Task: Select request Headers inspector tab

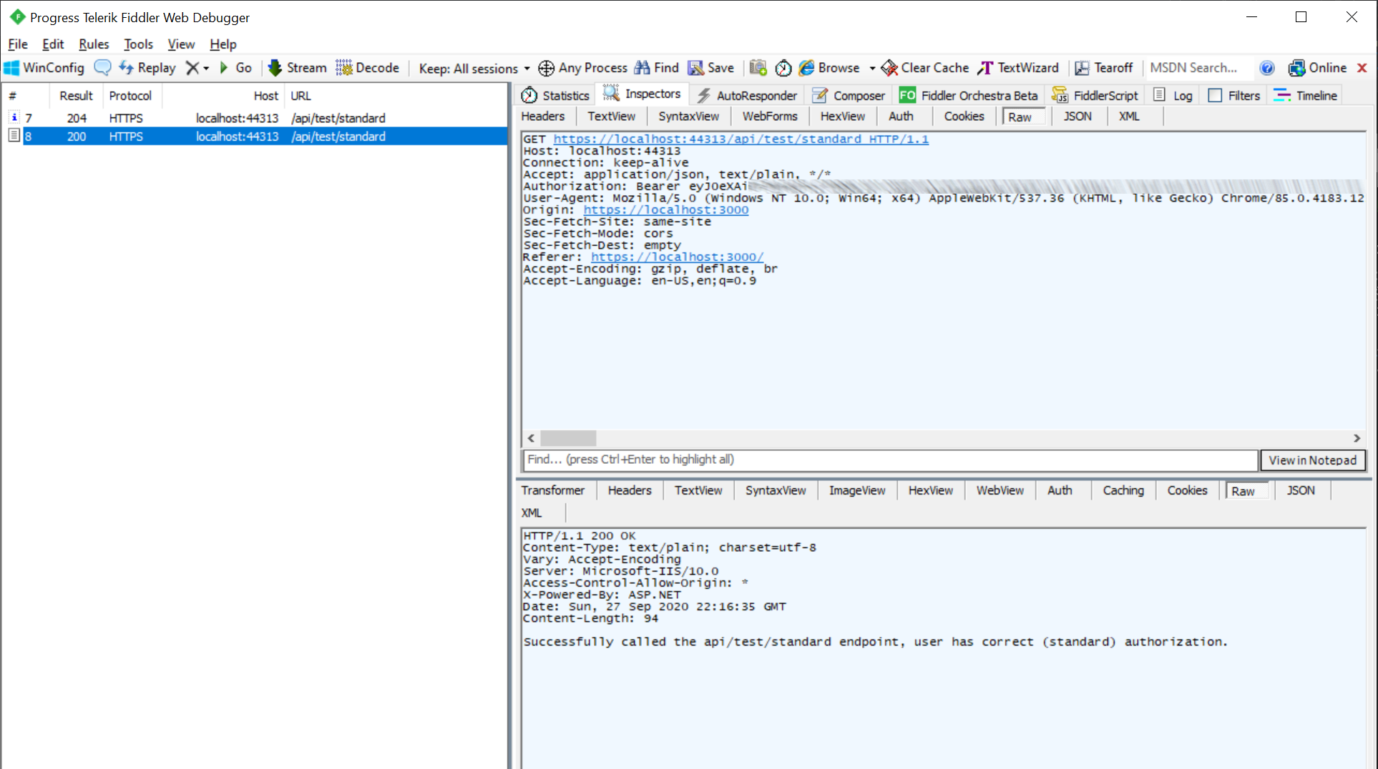Action: (x=543, y=116)
